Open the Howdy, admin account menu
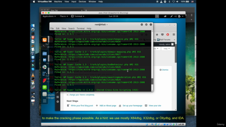Image resolution: width=226 pixels, height=127 pixels. 166,44
